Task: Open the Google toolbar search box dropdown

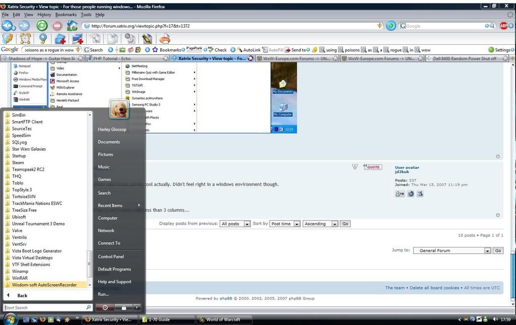Action: [x=78, y=50]
